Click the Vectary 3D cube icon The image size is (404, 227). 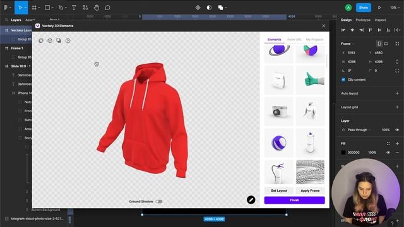50,40
